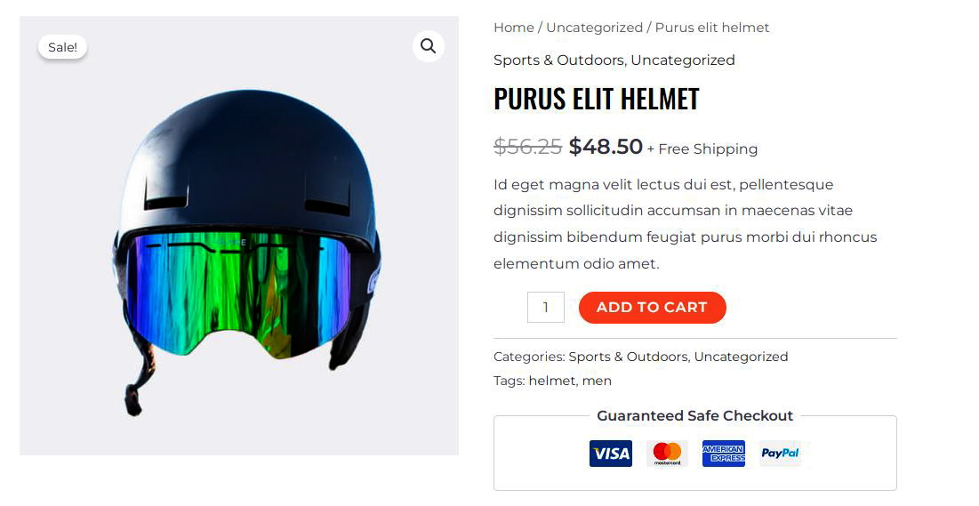The image size is (979, 506).
Task: Go to Home in the breadcrumb
Action: pos(514,28)
